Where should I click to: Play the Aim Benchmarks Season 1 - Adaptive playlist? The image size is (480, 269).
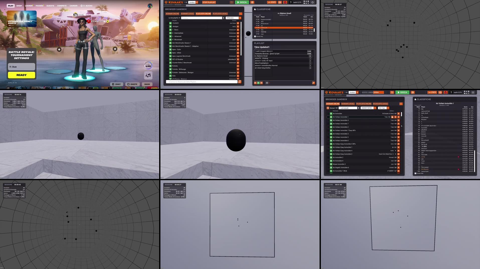170,46
